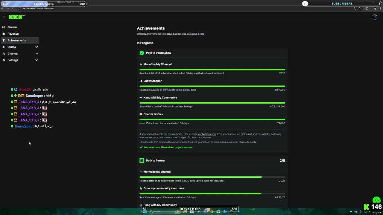Click the 2FA enabled green checkmark
383x215 pixels.
141,147
